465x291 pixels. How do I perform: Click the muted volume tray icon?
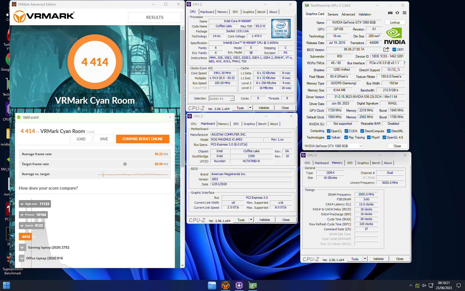(x=424, y=285)
